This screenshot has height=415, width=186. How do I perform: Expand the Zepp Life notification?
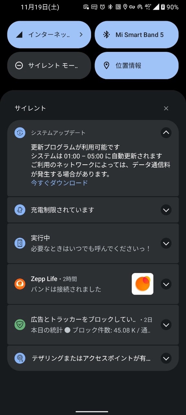point(166,284)
